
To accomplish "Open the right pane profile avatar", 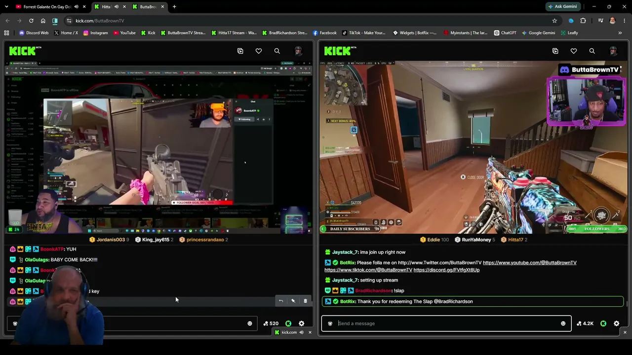I will [613, 51].
